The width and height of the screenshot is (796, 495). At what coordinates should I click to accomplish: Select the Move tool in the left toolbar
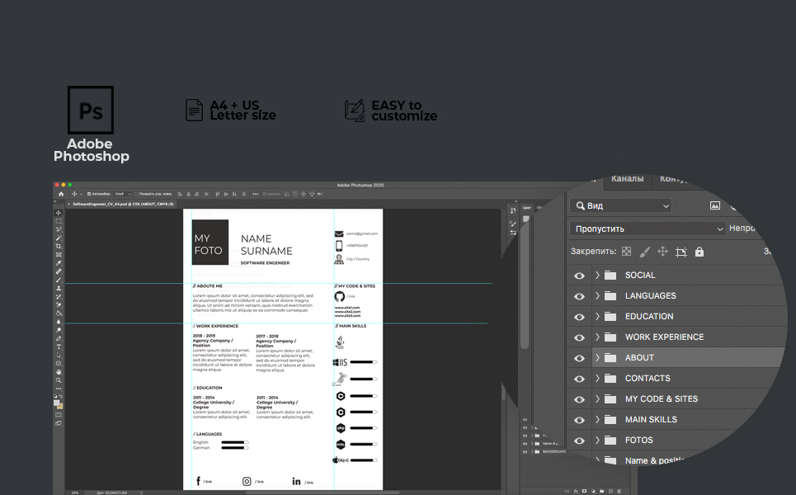click(x=59, y=213)
